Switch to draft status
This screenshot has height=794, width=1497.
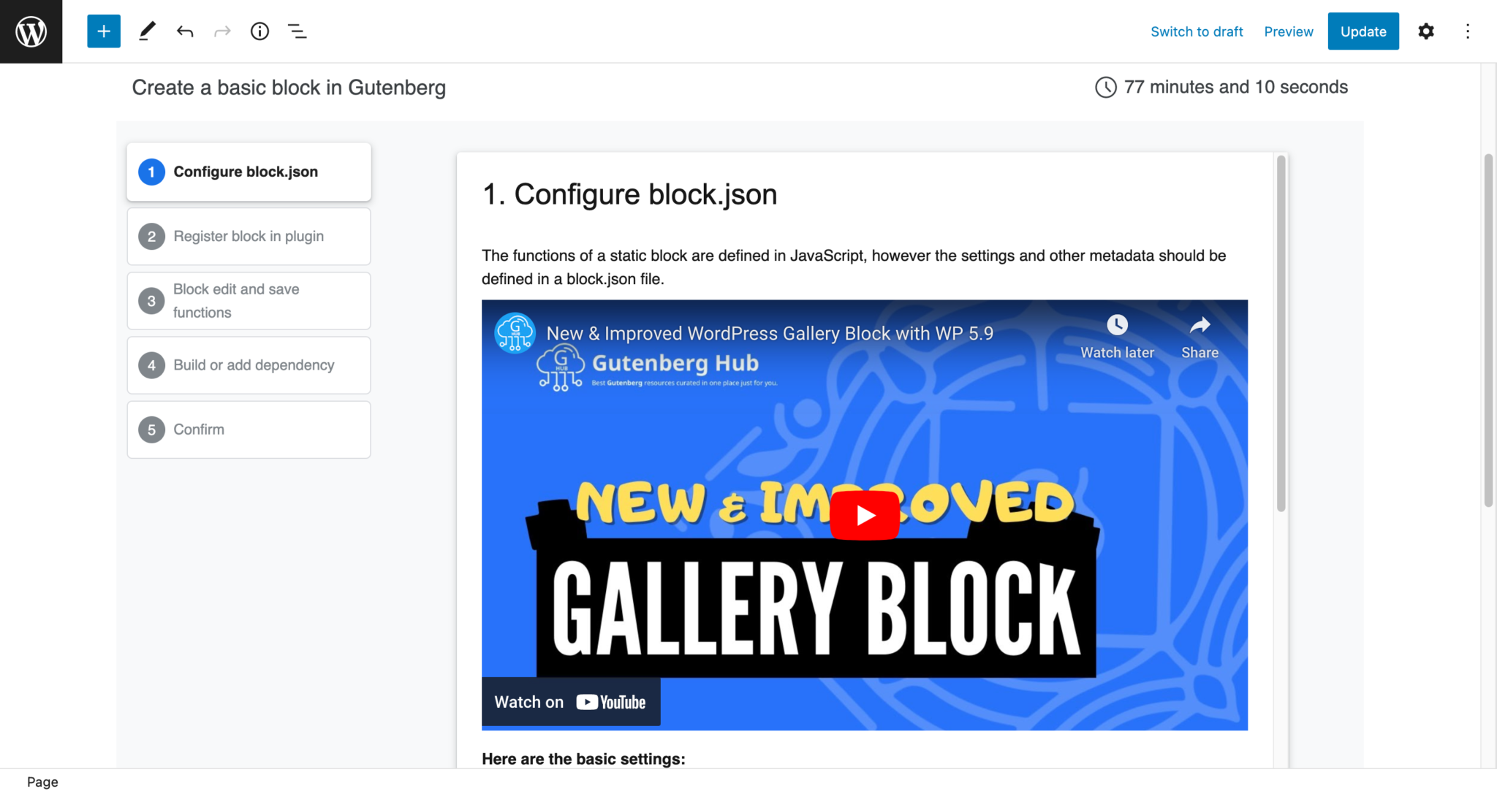1196,31
